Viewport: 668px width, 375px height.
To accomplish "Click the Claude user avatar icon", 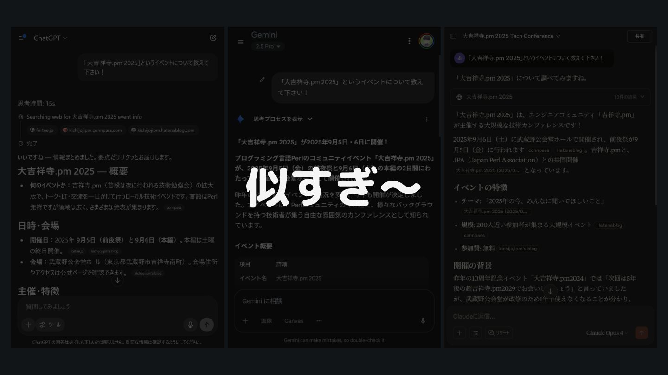I will tap(459, 58).
